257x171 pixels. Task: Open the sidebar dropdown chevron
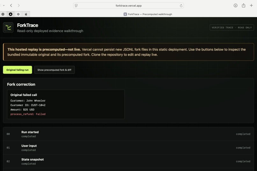point(4,5)
